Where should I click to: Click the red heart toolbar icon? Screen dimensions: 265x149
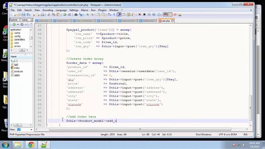pyautogui.click(x=175, y=15)
